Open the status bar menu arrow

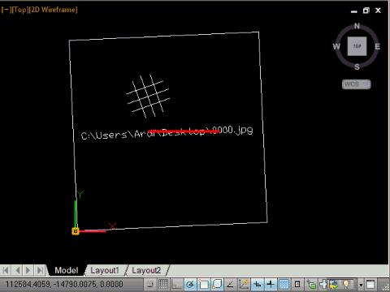click(x=361, y=285)
